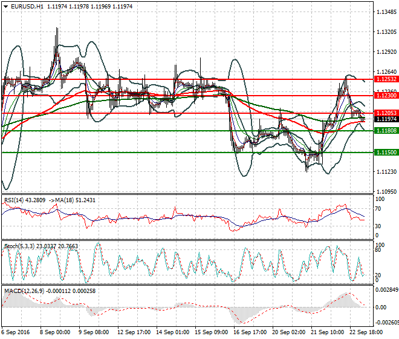Click the 22 Sep 18:00 time label
The height and width of the screenshot is (339, 399).
pyautogui.click(x=366, y=332)
